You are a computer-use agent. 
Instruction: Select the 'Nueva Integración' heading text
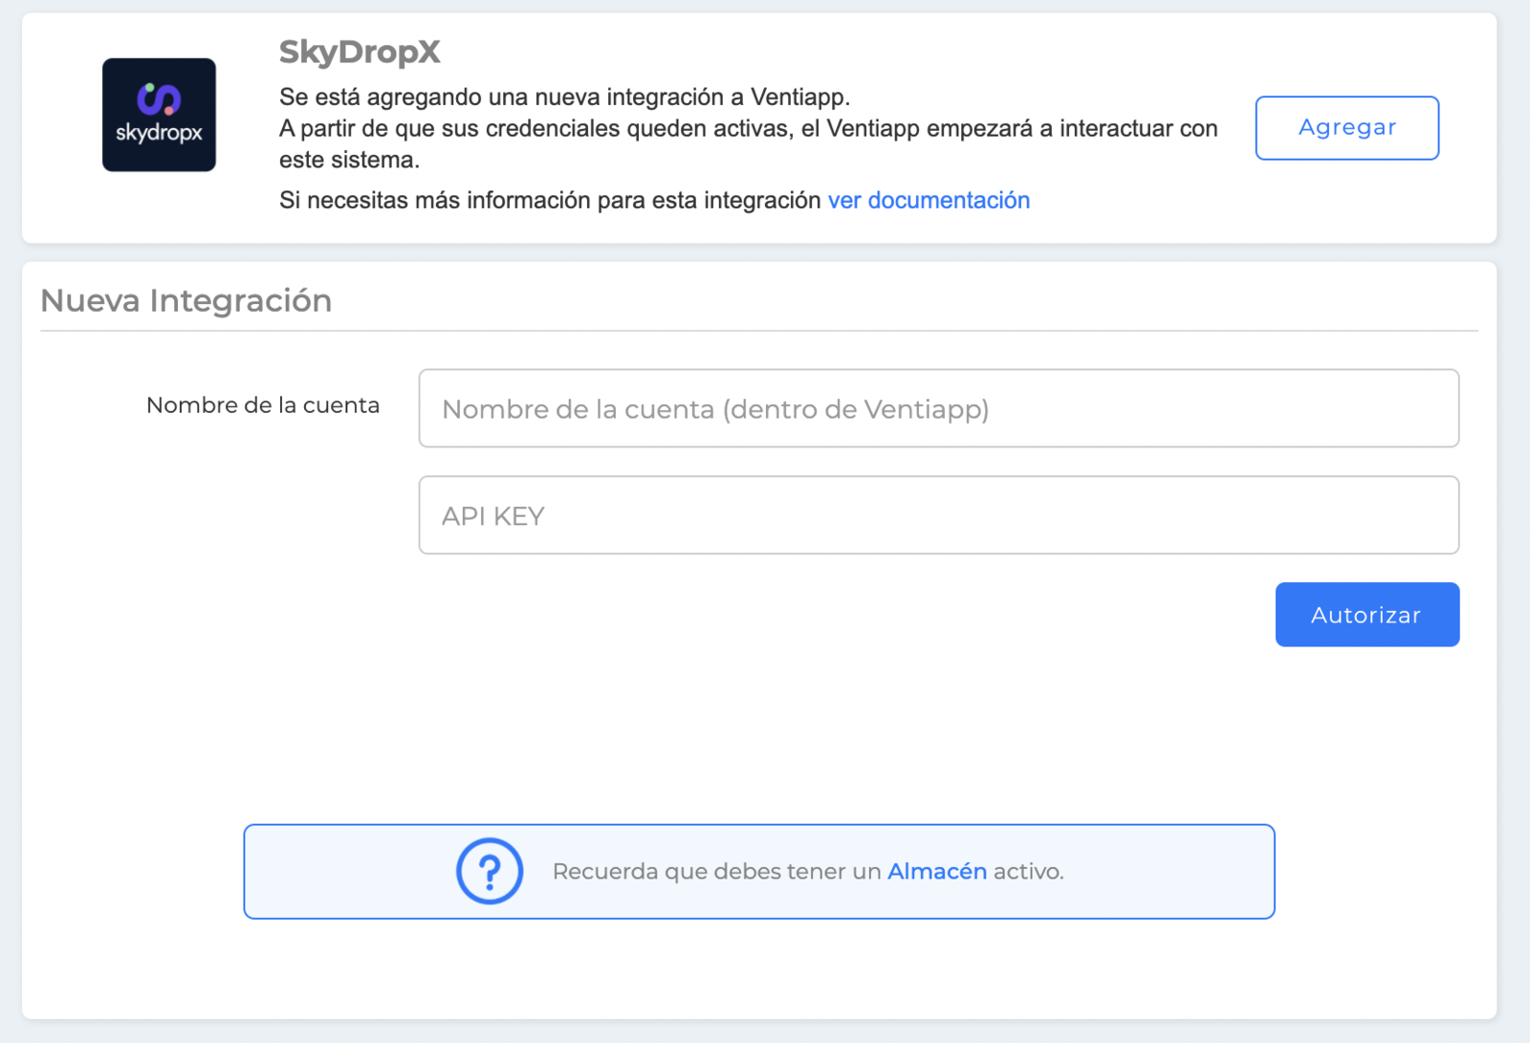(186, 300)
